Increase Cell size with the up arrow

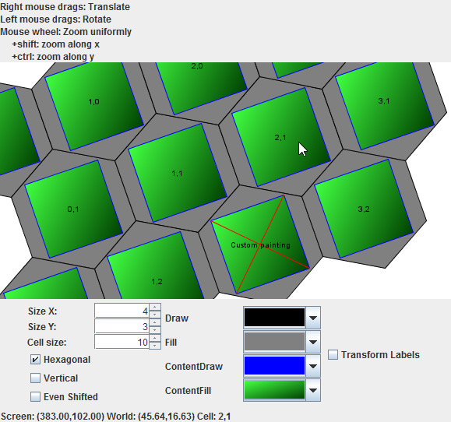(155, 339)
